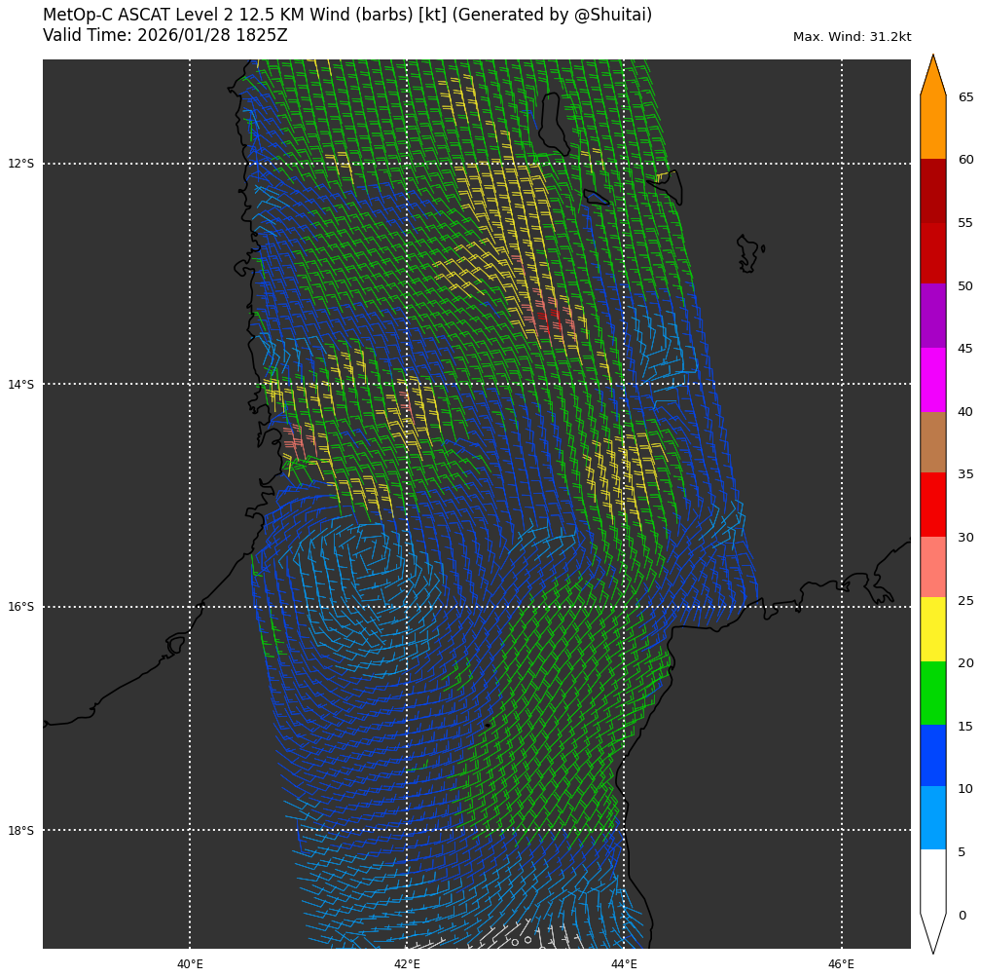Click the colorbar tick label 0
This screenshot has width=981, height=977.
tap(963, 916)
